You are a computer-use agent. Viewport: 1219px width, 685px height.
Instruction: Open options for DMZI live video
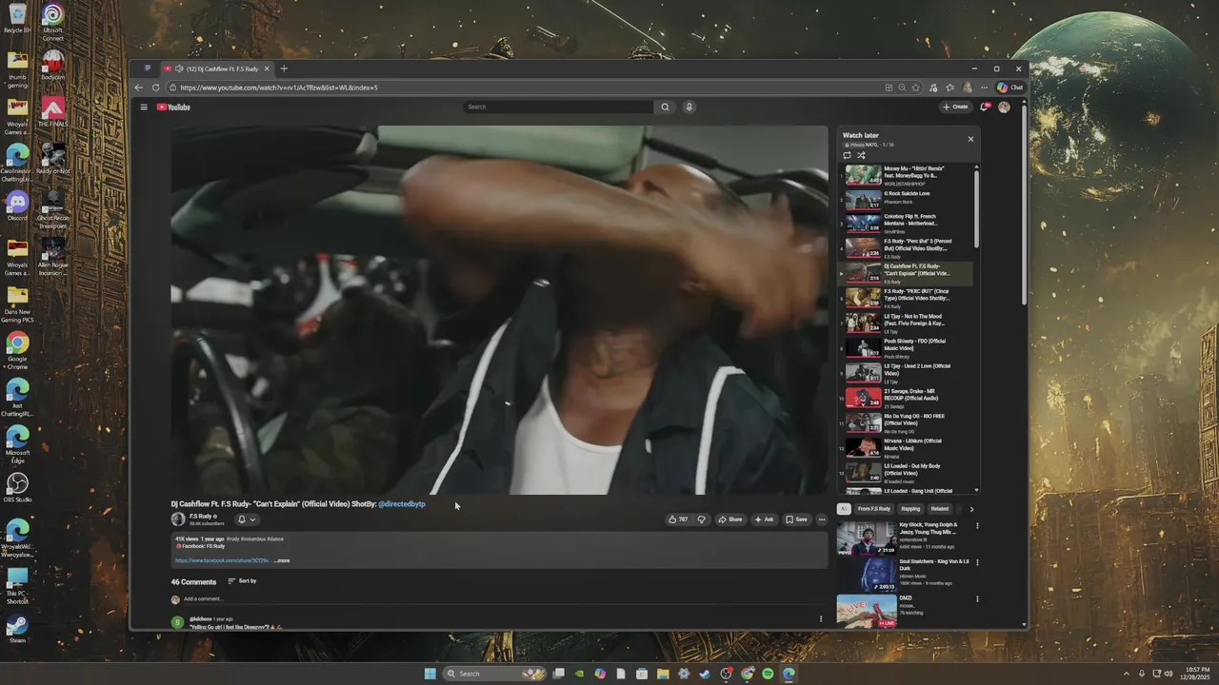[x=977, y=599]
